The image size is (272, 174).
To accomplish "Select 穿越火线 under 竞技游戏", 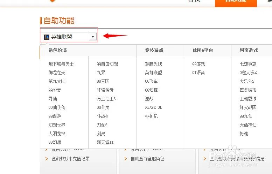I will [x=154, y=64].
